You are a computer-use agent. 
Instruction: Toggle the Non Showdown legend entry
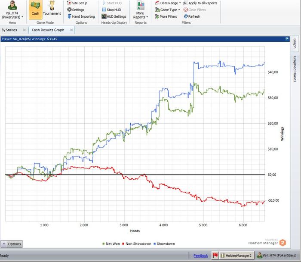point(137,244)
